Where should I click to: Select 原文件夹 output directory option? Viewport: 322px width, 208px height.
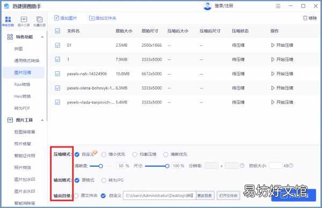pyautogui.click(x=76, y=196)
